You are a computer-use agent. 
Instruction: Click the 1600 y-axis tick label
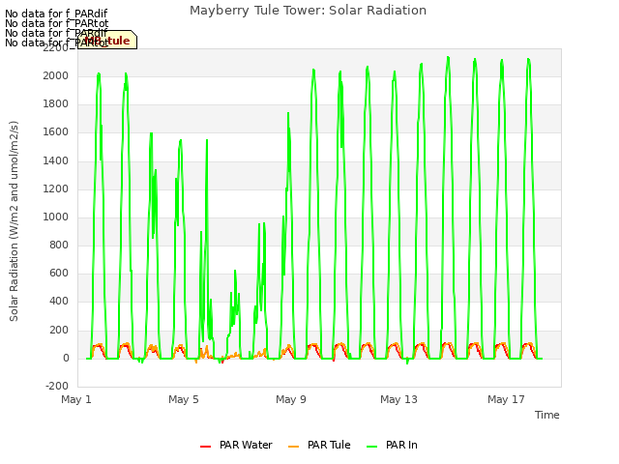click(x=56, y=132)
